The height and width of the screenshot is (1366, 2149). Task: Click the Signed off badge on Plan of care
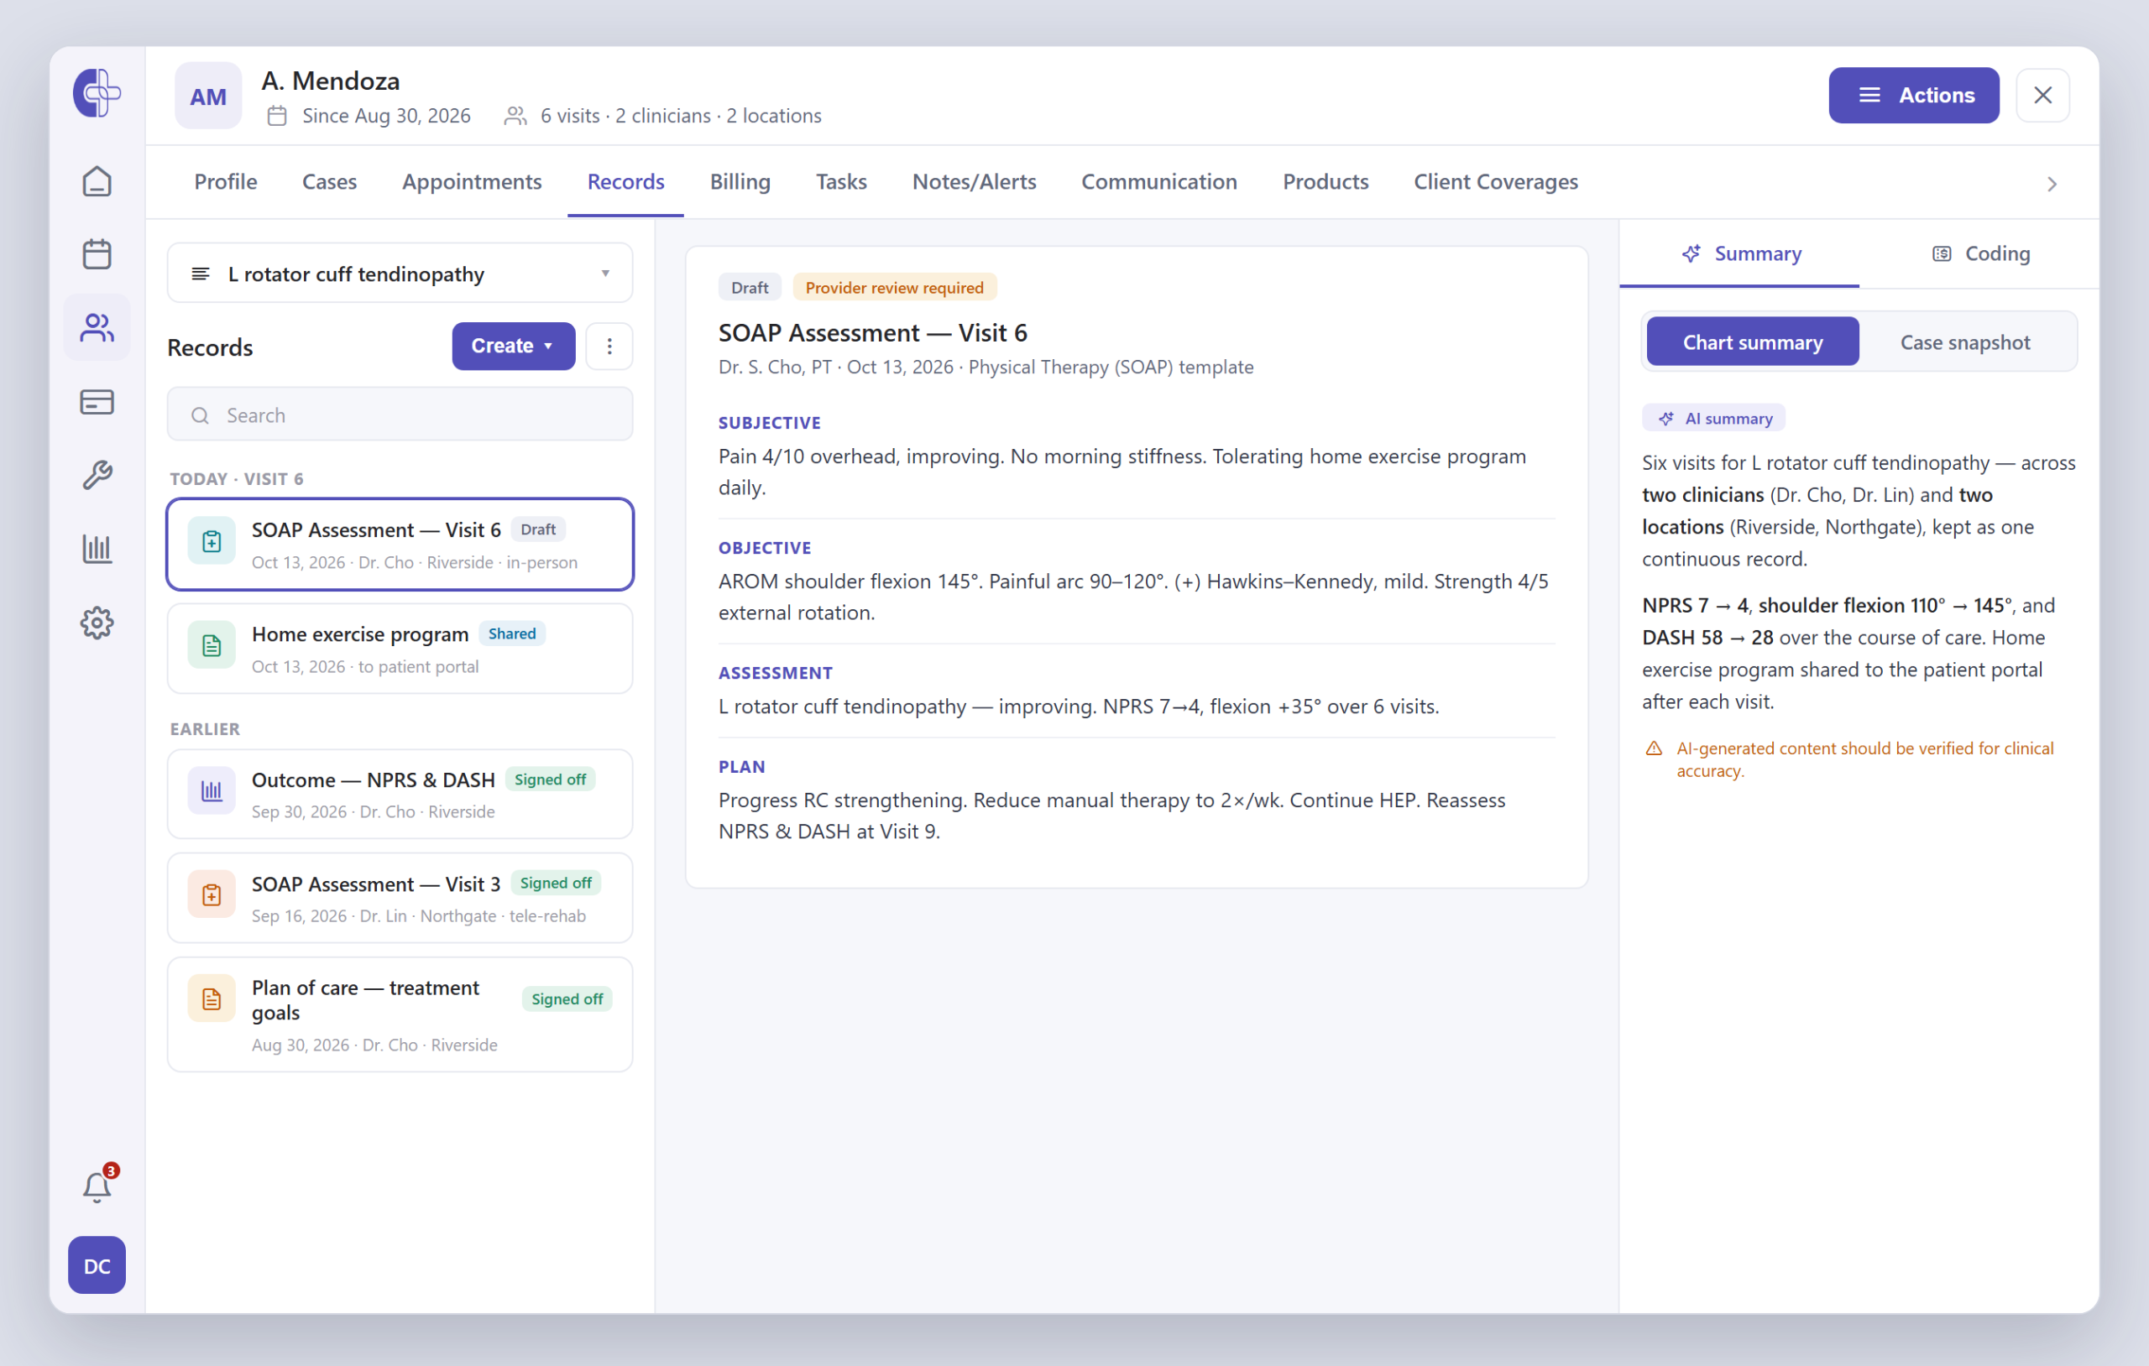[x=567, y=999]
